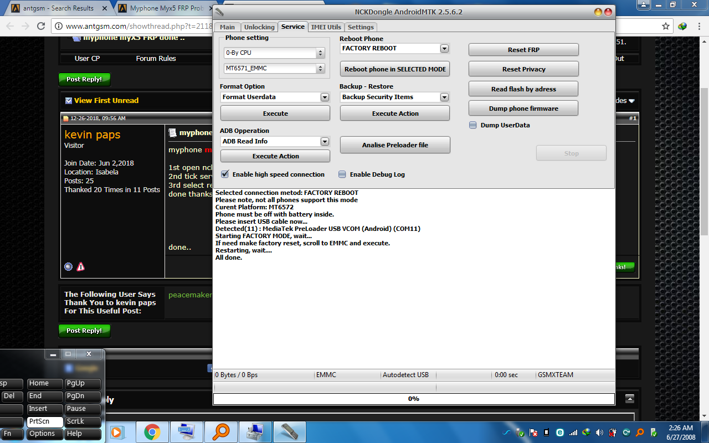Viewport: 709px width, 443px height.
Task: Open the Format Option dropdown
Action: [x=325, y=97]
